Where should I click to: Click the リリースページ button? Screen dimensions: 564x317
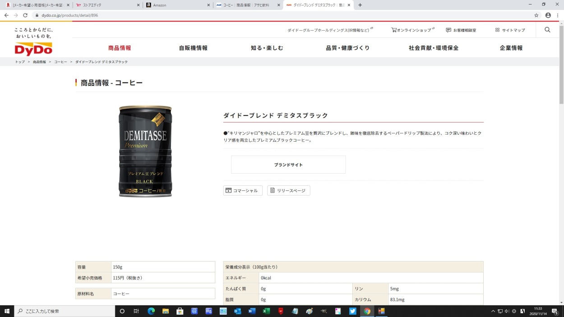tap(289, 191)
